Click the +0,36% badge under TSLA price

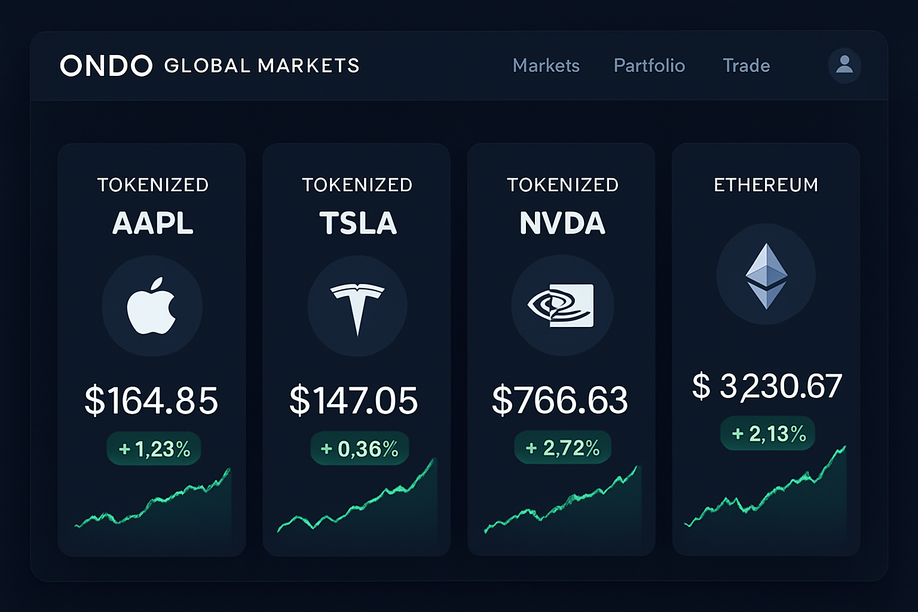pyautogui.click(x=359, y=448)
